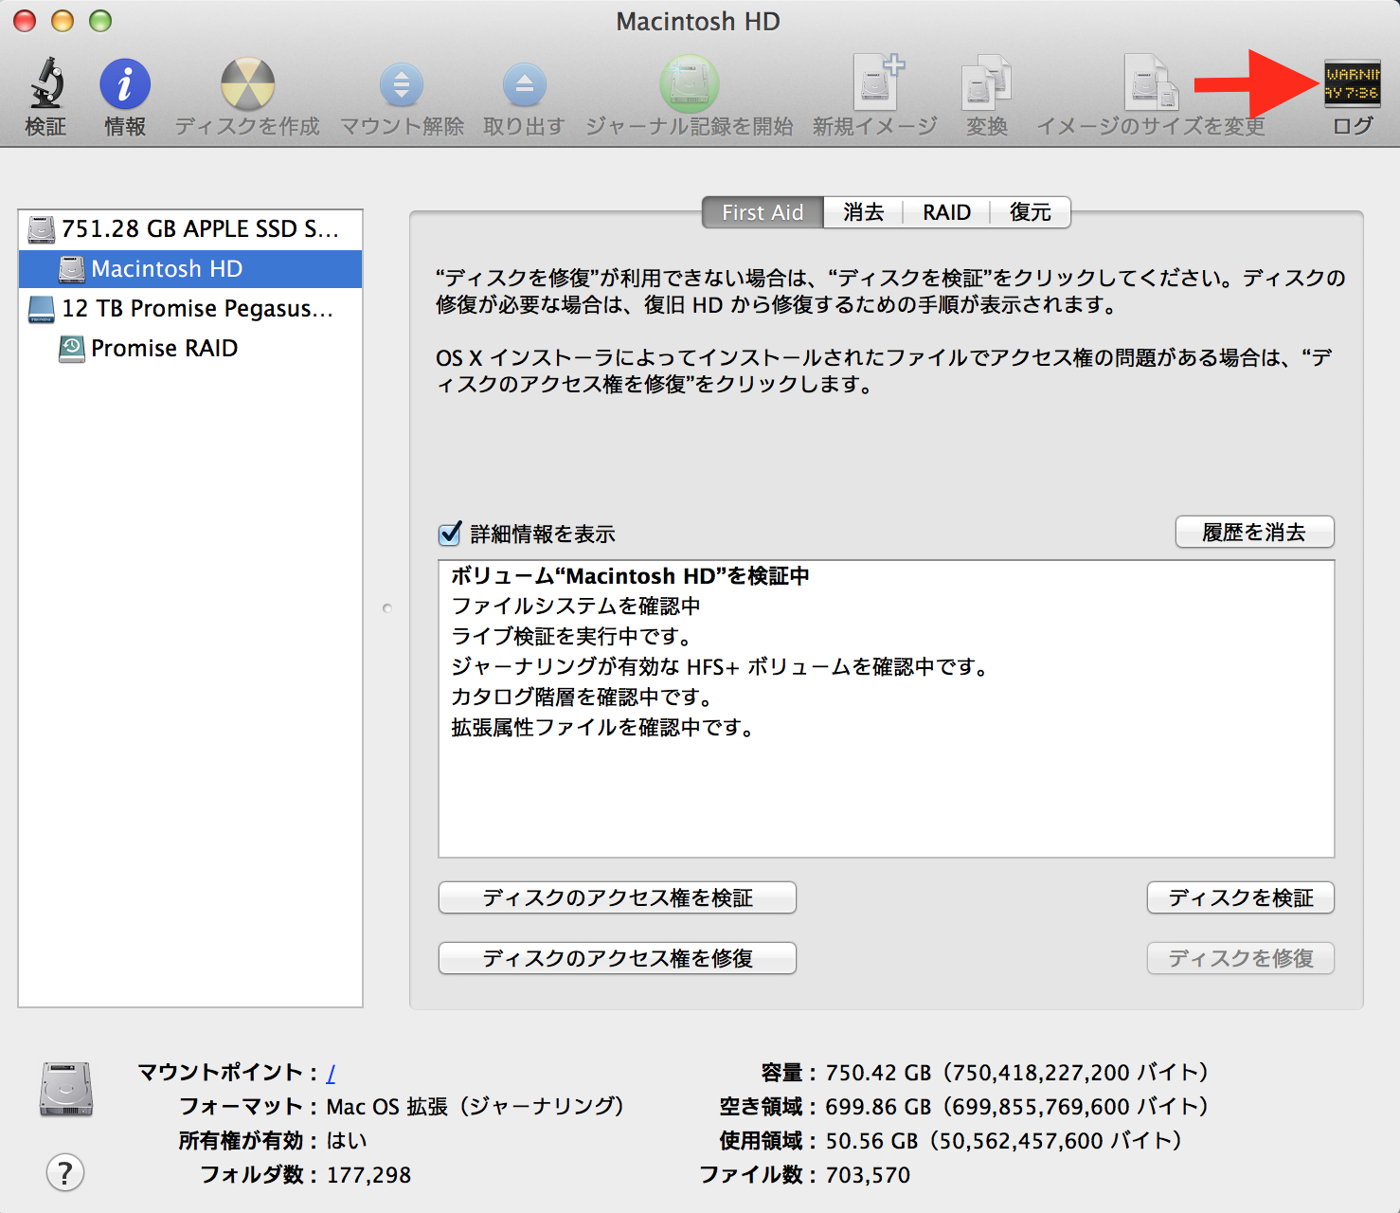
Task: Open the blue Info toolbar icon
Action: [x=125, y=84]
